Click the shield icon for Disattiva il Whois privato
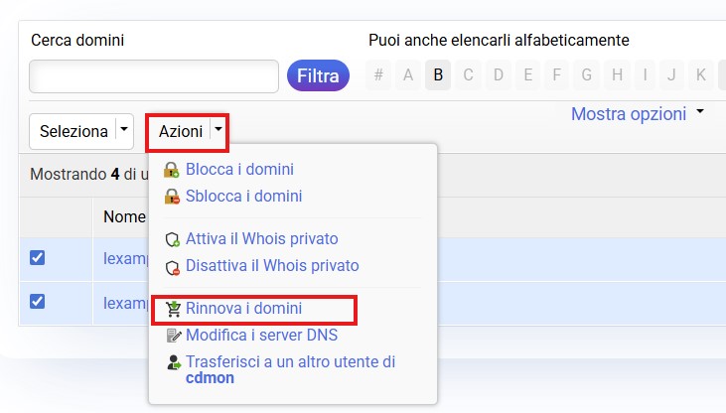The height and width of the screenshot is (413, 726). 172,266
